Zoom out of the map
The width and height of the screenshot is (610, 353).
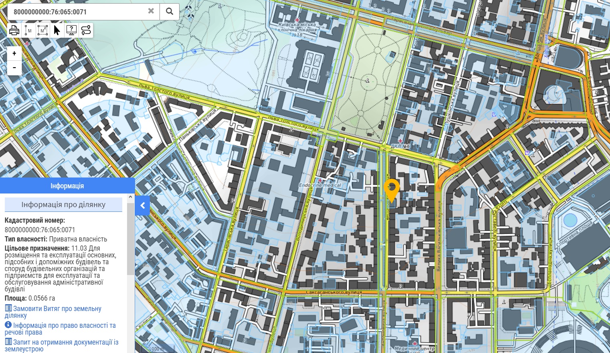click(x=14, y=68)
